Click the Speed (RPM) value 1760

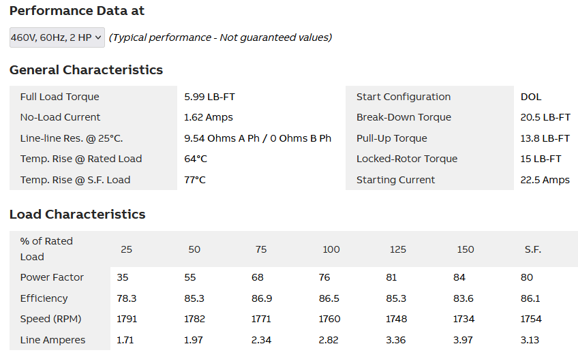coord(331,319)
